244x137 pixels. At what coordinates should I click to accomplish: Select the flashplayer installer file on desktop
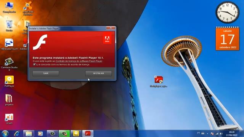point(159,81)
